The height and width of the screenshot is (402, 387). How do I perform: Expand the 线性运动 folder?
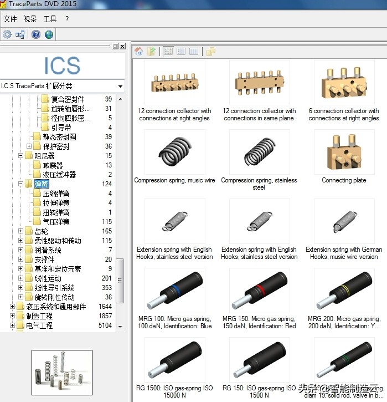(20, 278)
